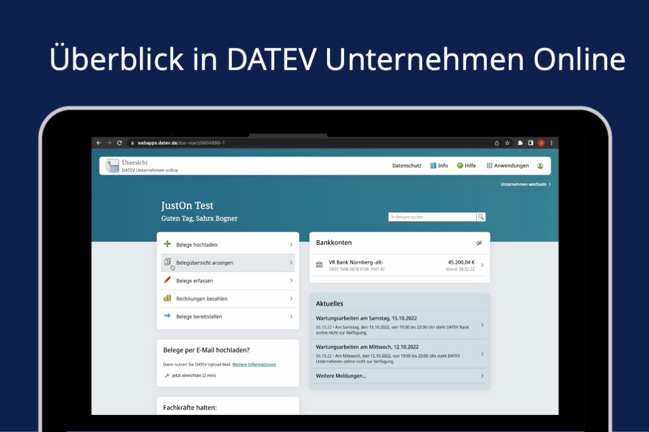Open the Hilfe menu item

tap(466, 166)
